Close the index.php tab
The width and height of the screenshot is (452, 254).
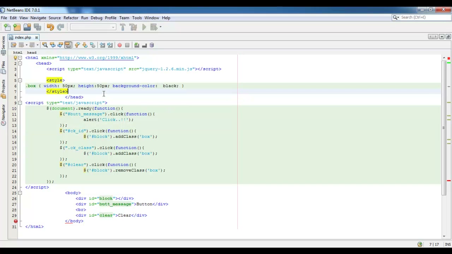[x=36, y=37]
